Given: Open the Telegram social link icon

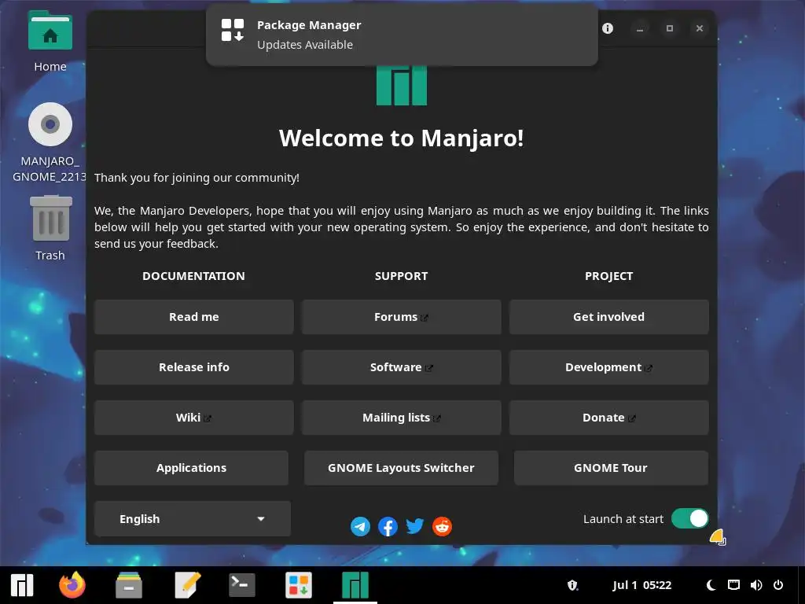Looking at the screenshot, I should (x=360, y=526).
